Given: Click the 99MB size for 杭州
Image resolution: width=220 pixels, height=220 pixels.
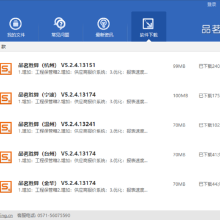Looking at the screenshot, I should tap(179, 67).
